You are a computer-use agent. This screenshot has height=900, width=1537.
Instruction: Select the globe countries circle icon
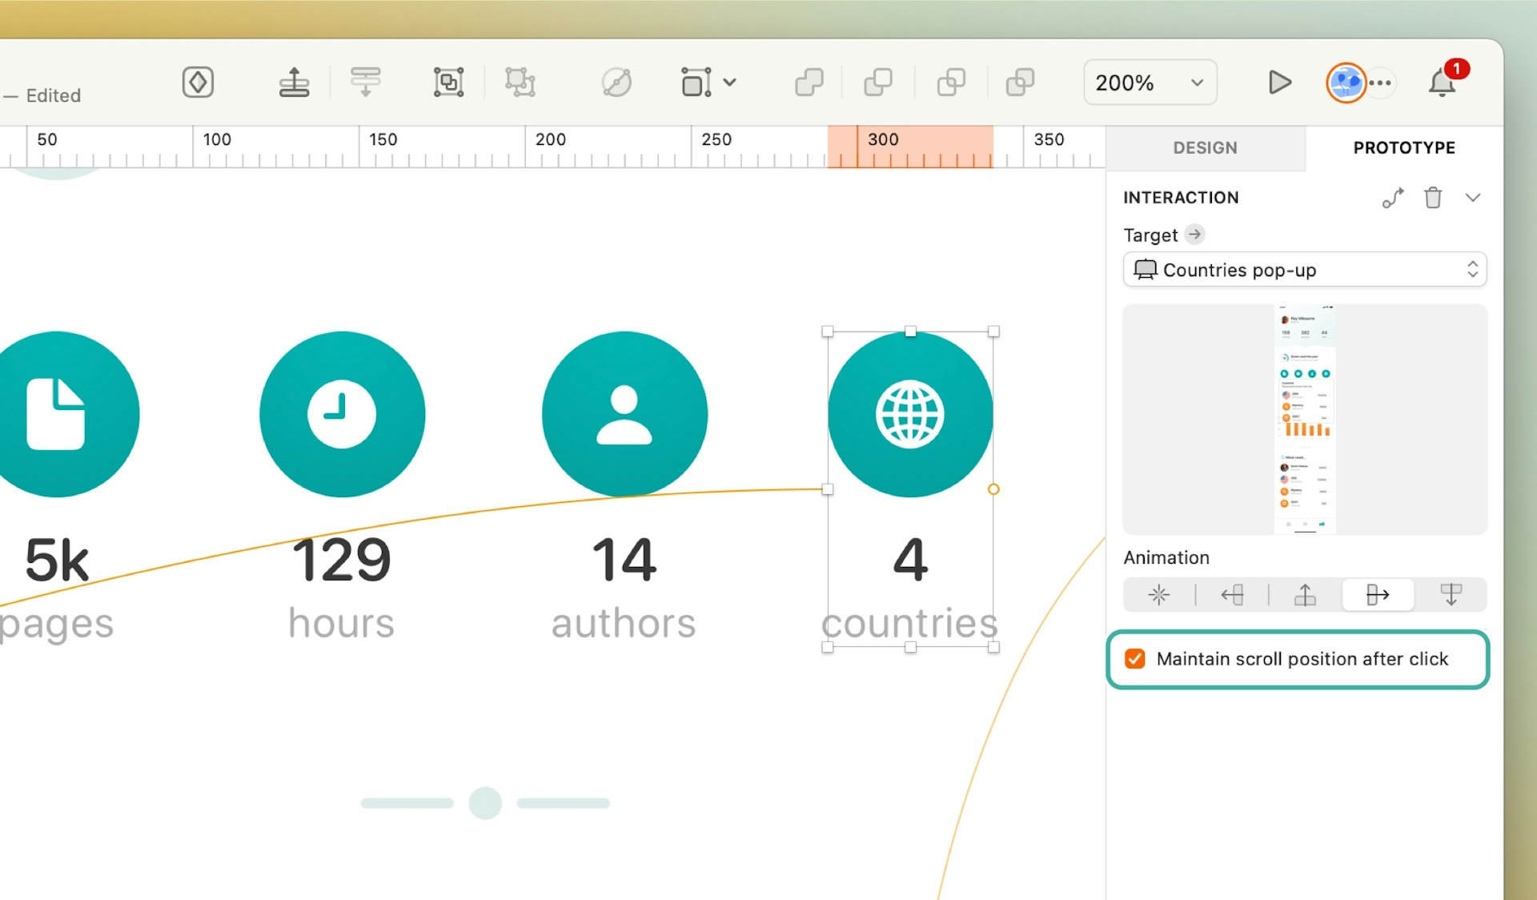coord(910,414)
